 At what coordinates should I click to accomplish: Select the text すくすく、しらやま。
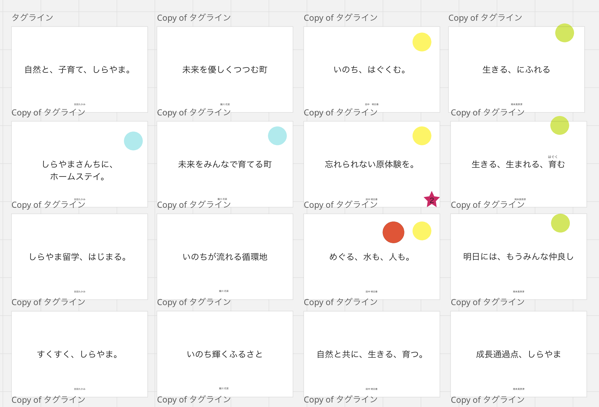click(78, 354)
